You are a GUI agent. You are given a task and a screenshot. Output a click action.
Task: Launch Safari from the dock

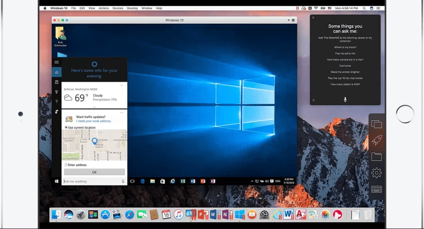coord(130,215)
